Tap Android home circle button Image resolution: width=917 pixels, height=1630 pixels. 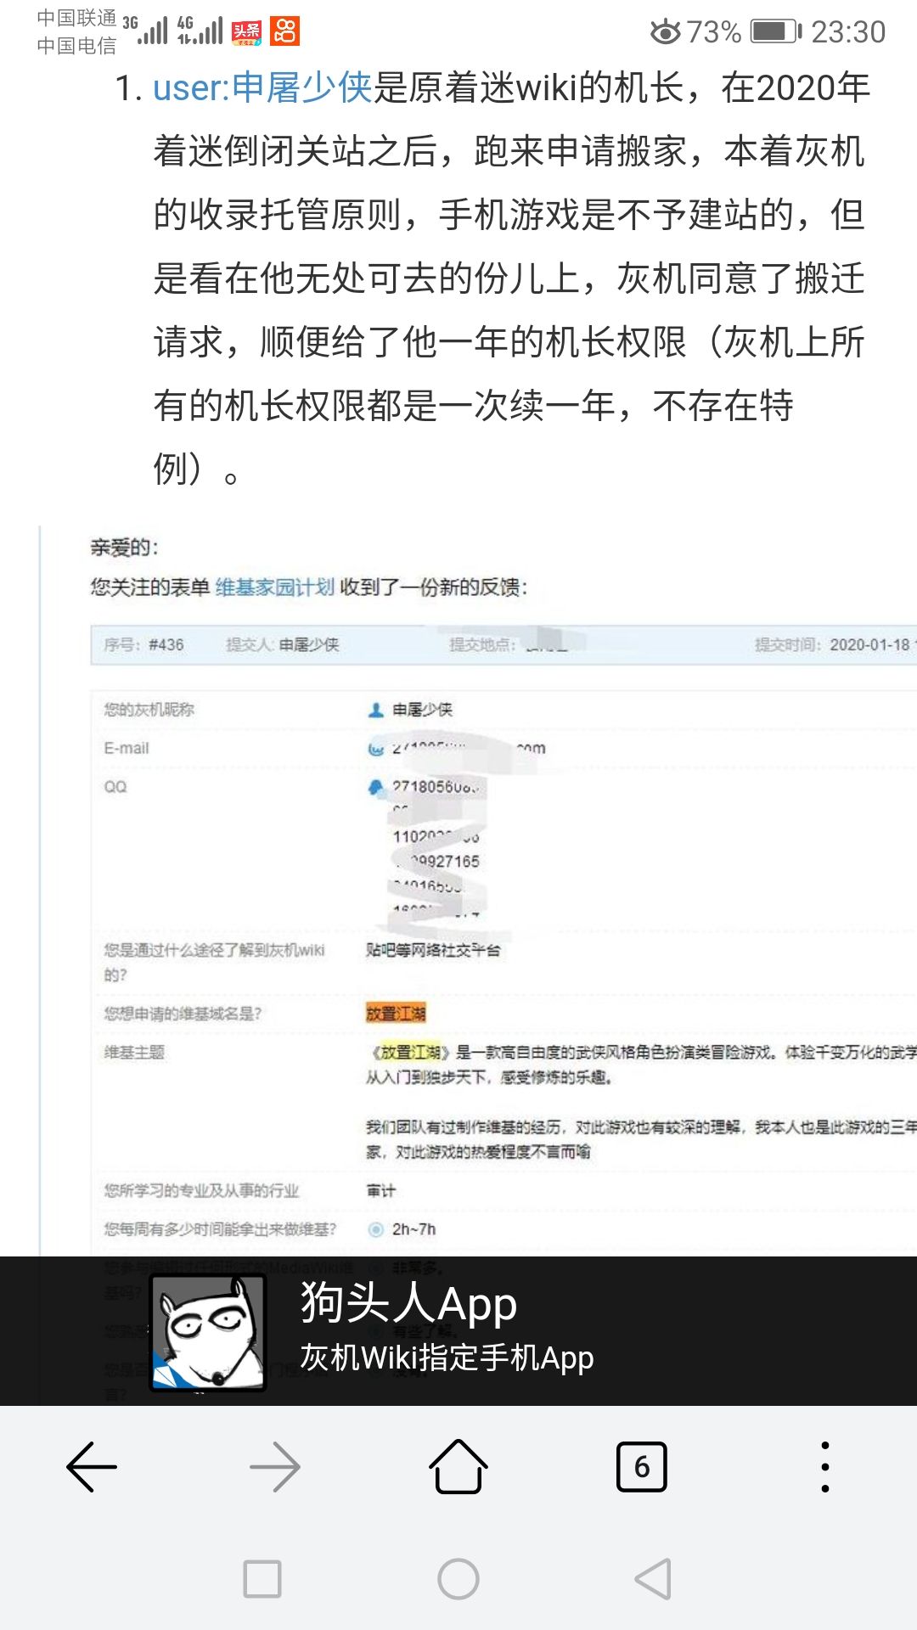click(x=458, y=1579)
